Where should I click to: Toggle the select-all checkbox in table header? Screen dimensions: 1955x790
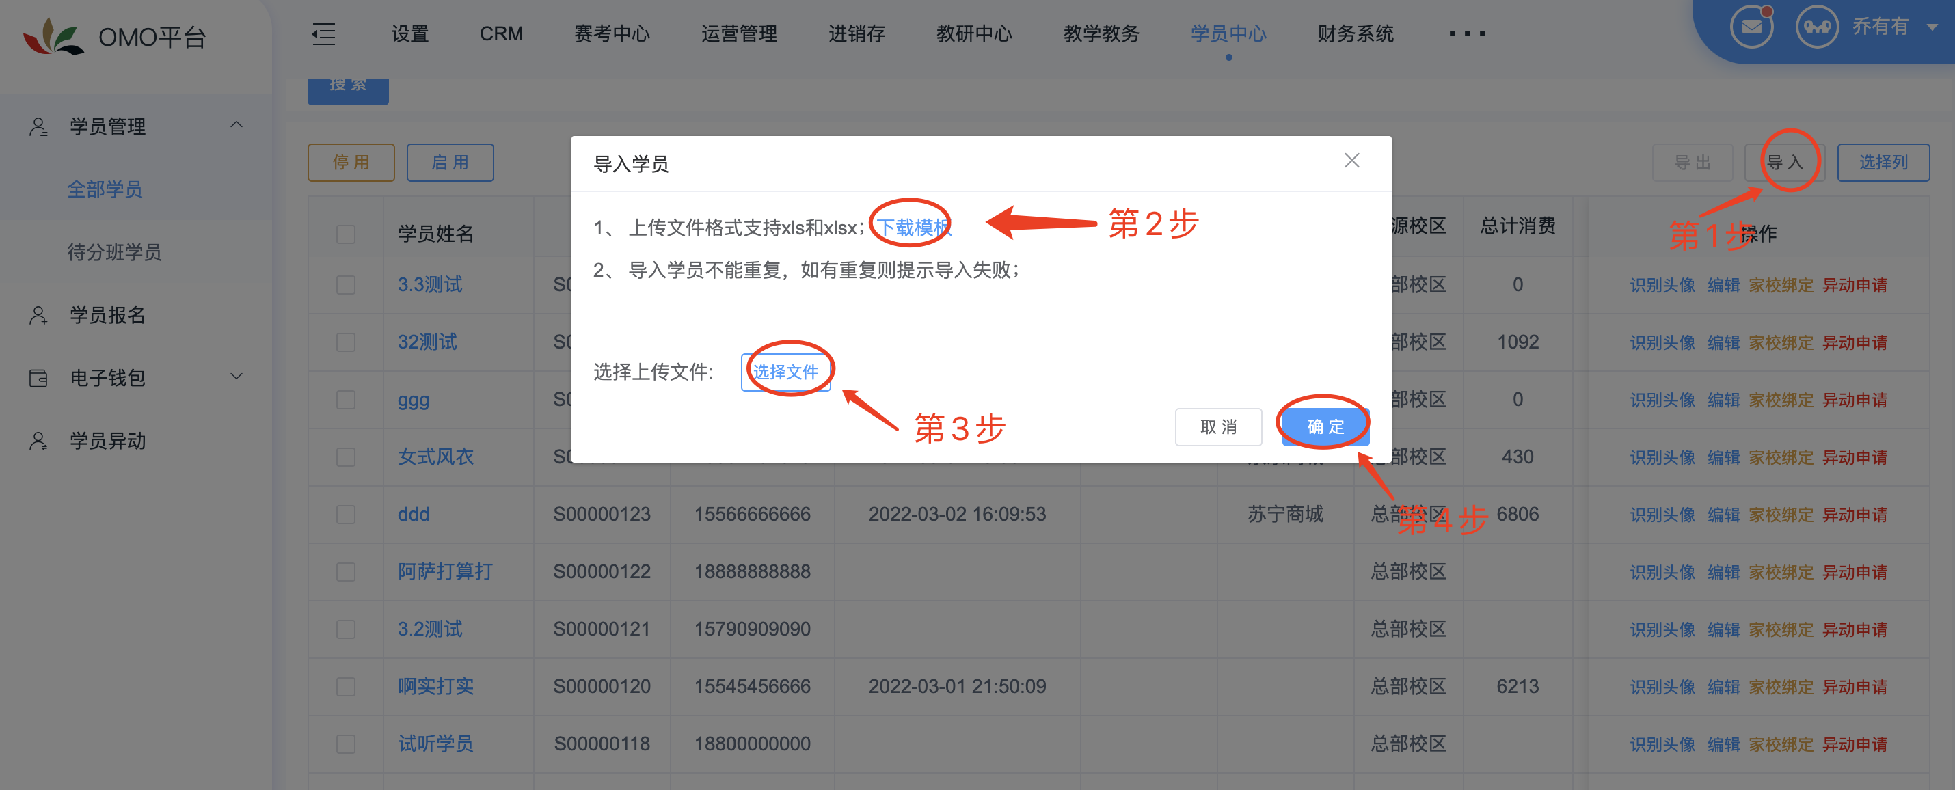tap(346, 234)
